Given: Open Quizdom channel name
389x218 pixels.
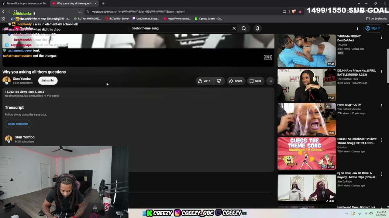Looking at the screenshot, I should point(342,147).
